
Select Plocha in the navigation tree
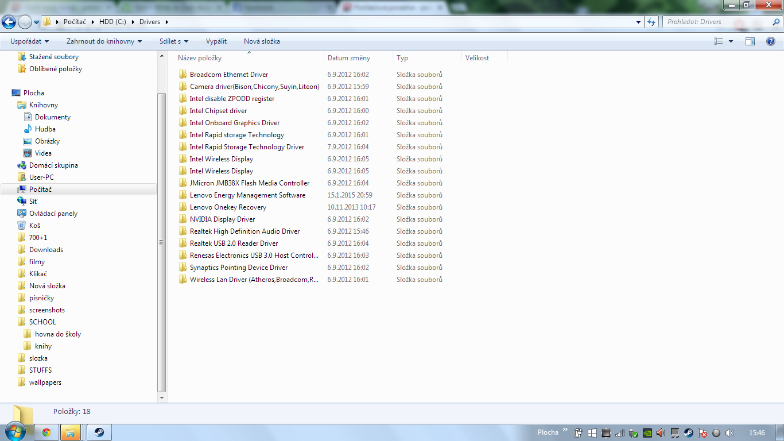point(33,93)
